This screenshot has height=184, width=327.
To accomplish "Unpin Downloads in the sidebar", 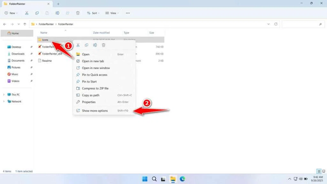I will click(31, 54).
